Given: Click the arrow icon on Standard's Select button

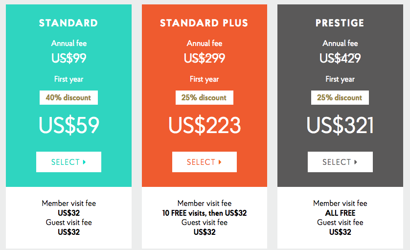Looking at the screenshot, I should (84, 162).
